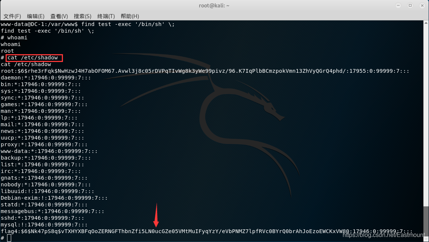Click the root:$6$rhe3rFqk hash line
Screen dimensions: 429x242
[x=205, y=71]
